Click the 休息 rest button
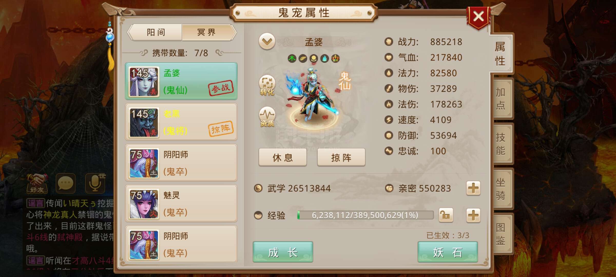Image resolution: width=616 pixels, height=277 pixels. tap(283, 157)
